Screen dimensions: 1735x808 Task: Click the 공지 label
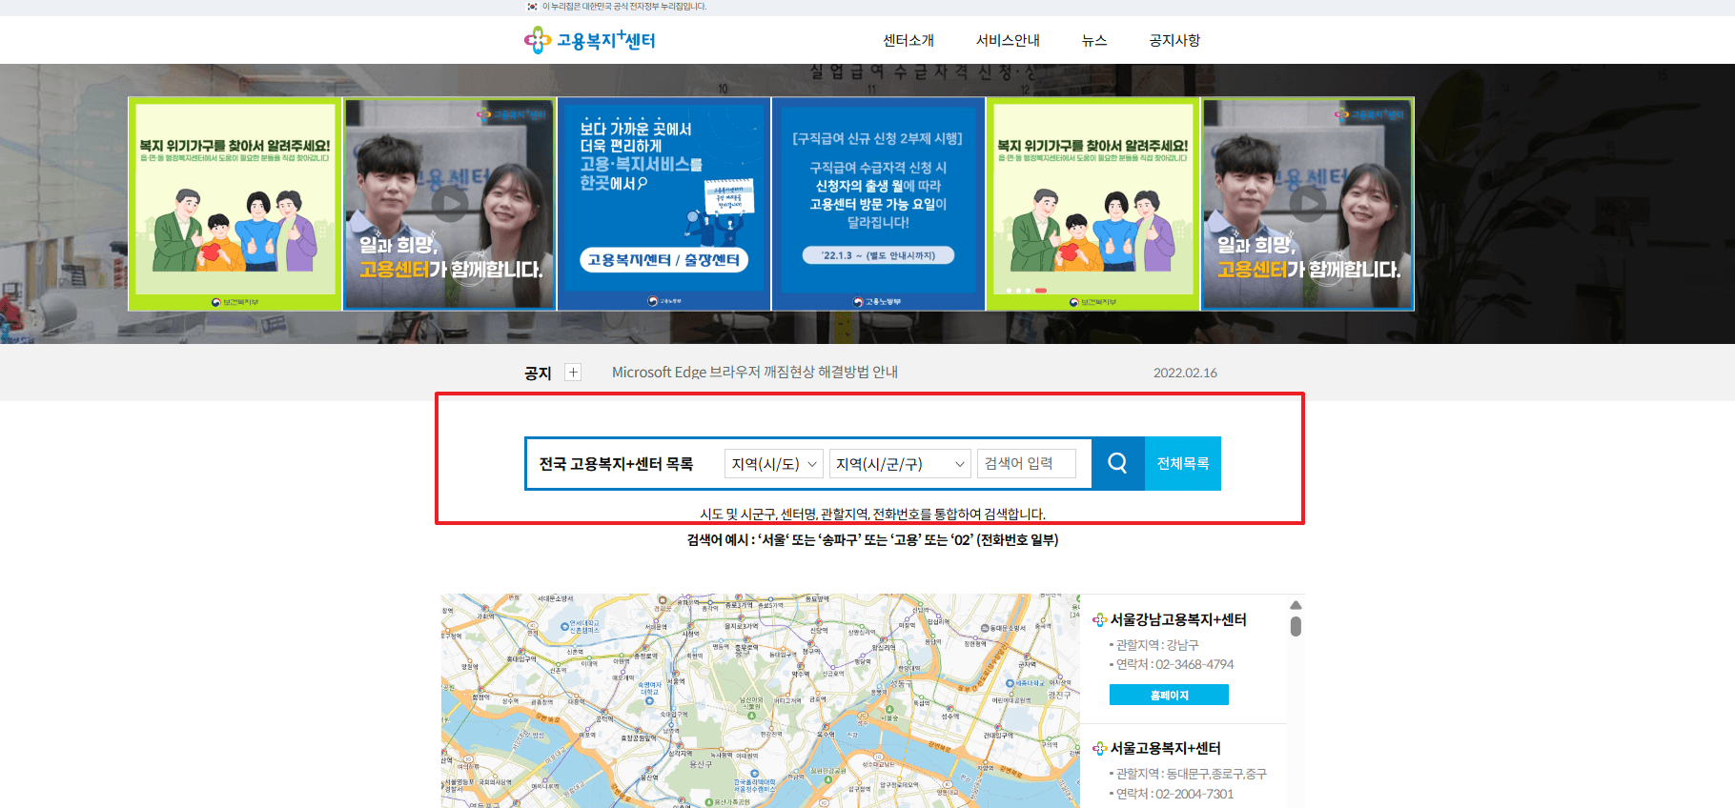pyautogui.click(x=538, y=373)
